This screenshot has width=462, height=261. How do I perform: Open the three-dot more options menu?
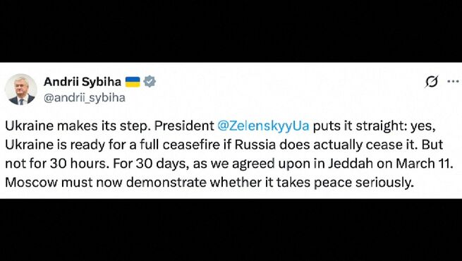pyautogui.click(x=453, y=81)
